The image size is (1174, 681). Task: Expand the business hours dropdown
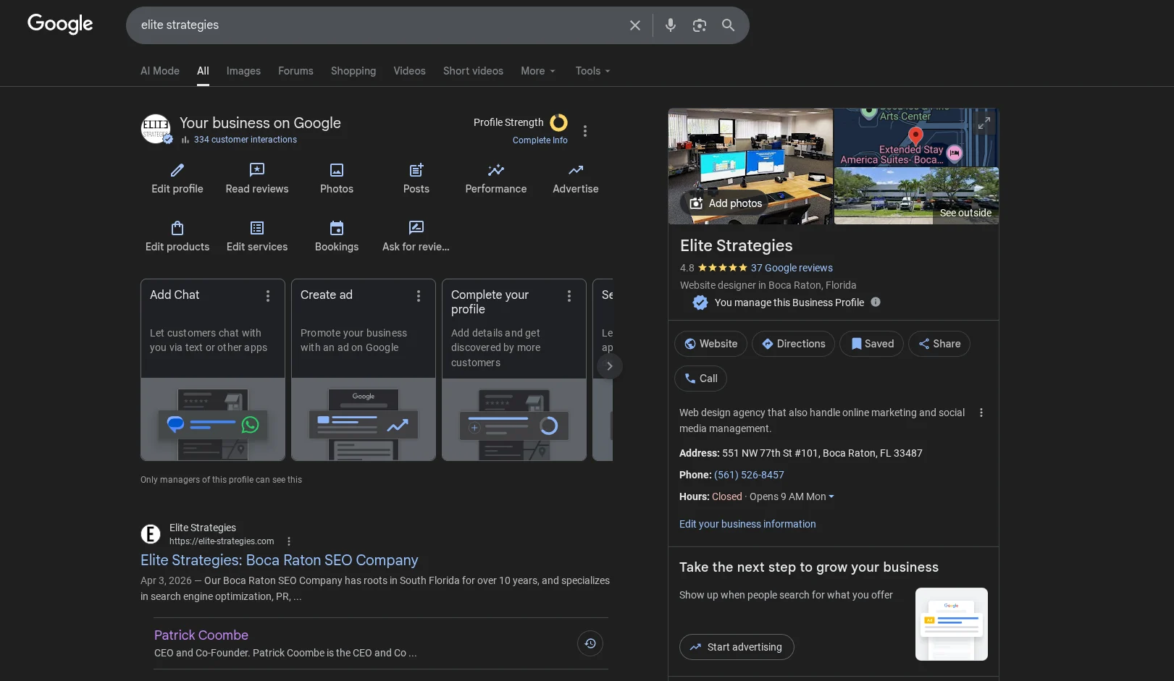831,496
